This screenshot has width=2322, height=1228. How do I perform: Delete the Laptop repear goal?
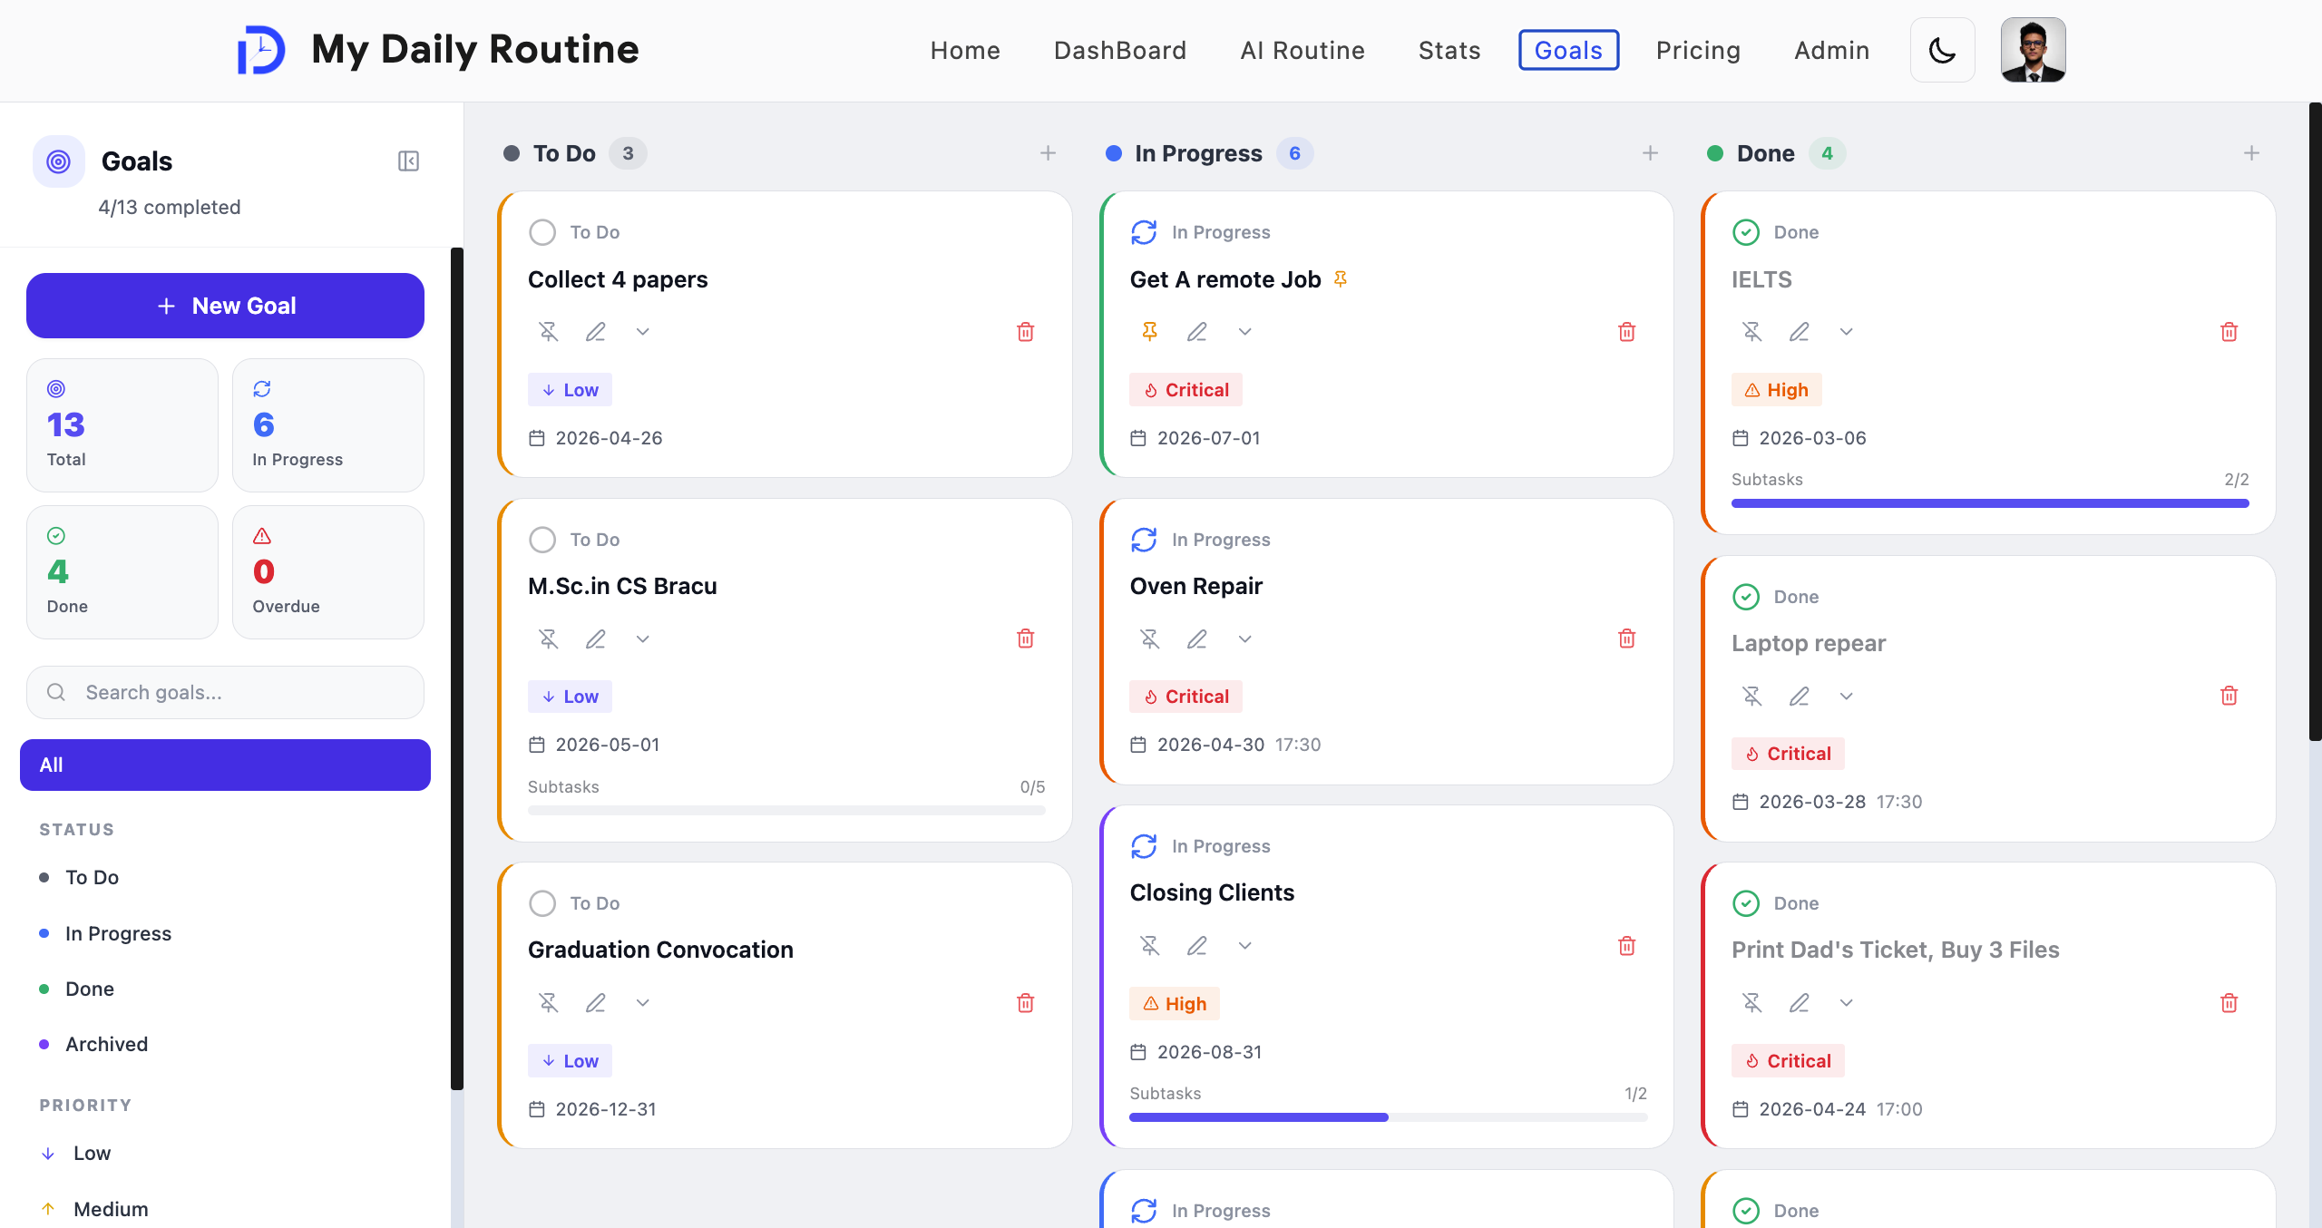click(x=2229, y=696)
